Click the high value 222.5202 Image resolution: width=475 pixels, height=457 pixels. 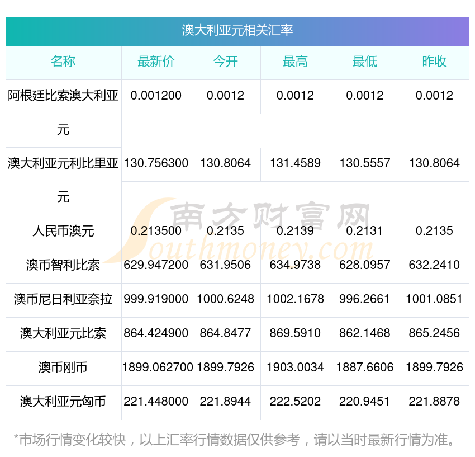[296, 401]
